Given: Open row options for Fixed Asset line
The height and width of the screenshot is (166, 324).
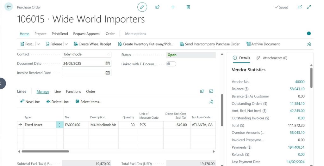Looking at the screenshot, I should point(59,125).
